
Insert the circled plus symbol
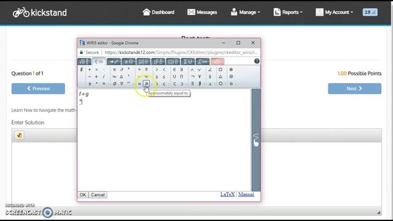231,69
